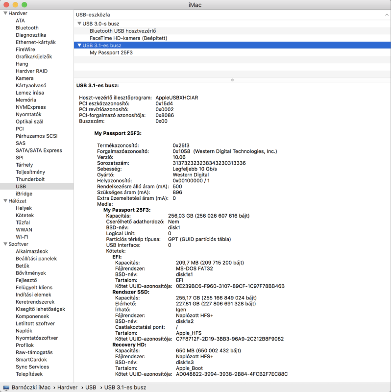The height and width of the screenshot is (392, 391).
Task: Select Indítási elemek in the sidebar
Action: click(x=33, y=295)
